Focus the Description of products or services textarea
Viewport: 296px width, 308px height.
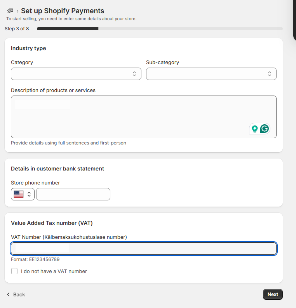[x=144, y=117]
